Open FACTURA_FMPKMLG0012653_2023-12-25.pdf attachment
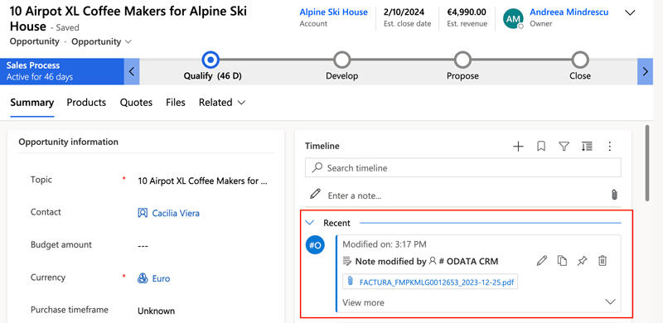Viewport: 663px width, 323px height. (x=437, y=282)
